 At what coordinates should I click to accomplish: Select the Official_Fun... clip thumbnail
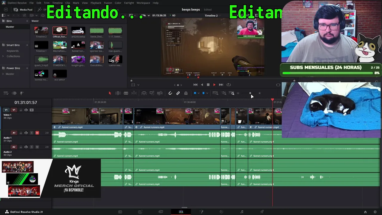(60, 30)
